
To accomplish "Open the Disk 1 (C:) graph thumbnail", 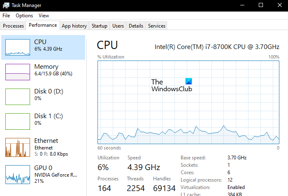I will [x=17, y=121].
